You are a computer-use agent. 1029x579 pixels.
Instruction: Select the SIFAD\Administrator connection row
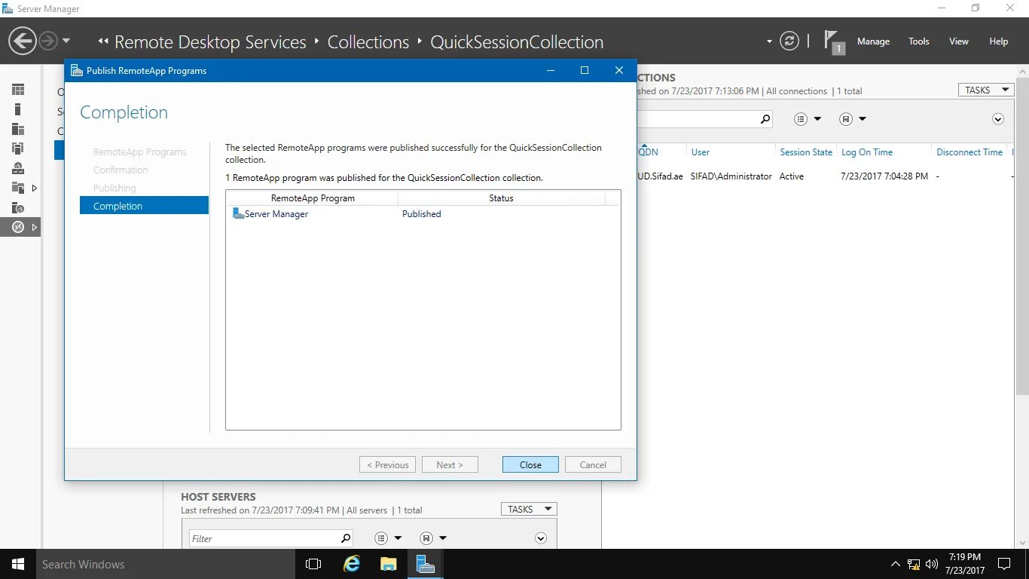pyautogui.click(x=826, y=176)
